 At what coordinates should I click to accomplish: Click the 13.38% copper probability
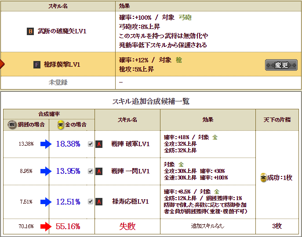(x=26, y=144)
